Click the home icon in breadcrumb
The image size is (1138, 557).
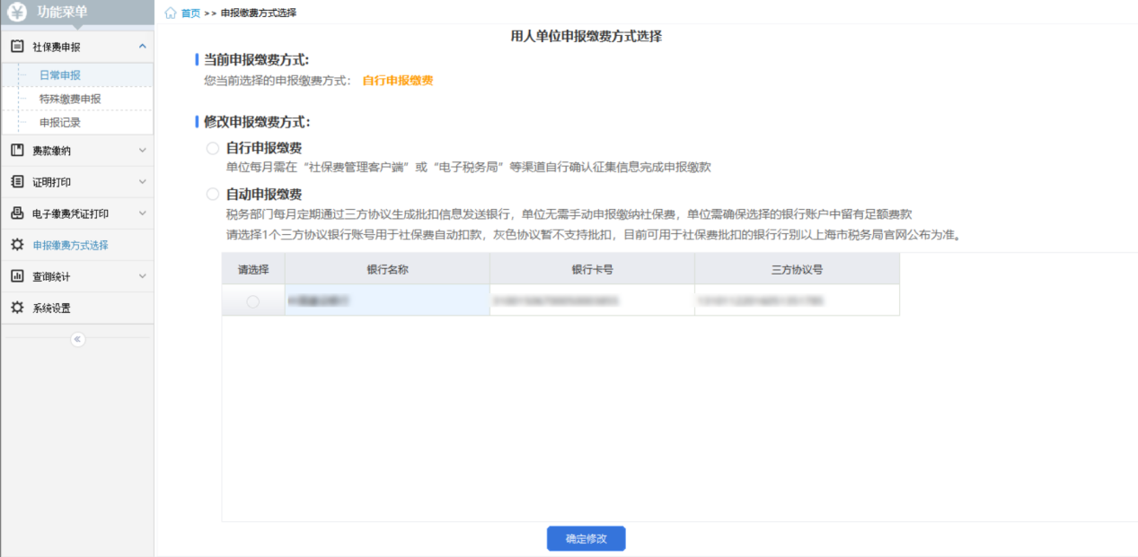pyautogui.click(x=171, y=13)
